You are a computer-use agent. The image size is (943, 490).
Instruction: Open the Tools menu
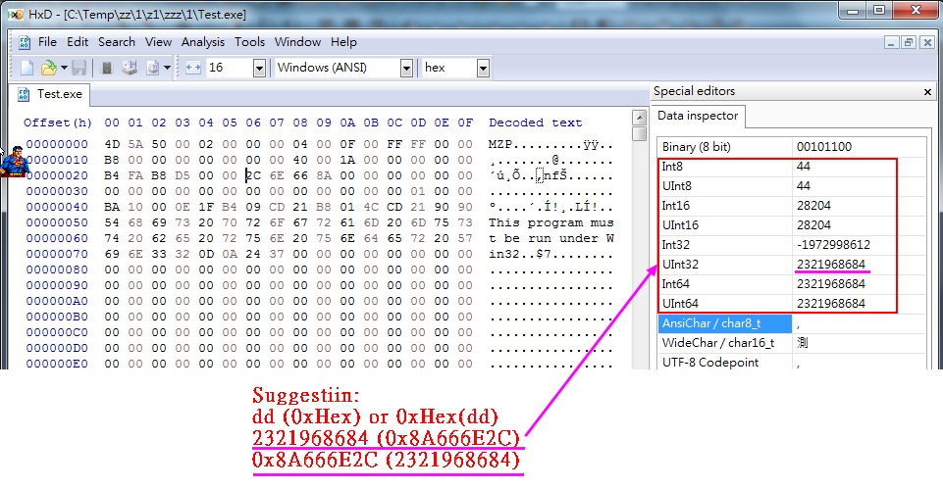click(x=249, y=42)
